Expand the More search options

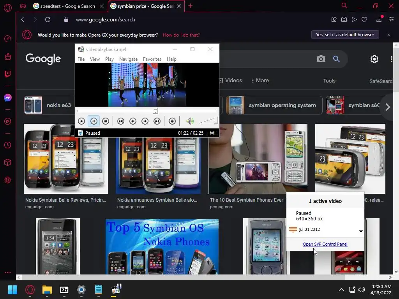pyautogui.click(x=260, y=80)
